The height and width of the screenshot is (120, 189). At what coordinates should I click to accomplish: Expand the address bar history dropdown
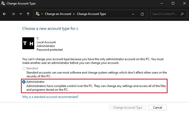pyautogui.click(x=133, y=14)
